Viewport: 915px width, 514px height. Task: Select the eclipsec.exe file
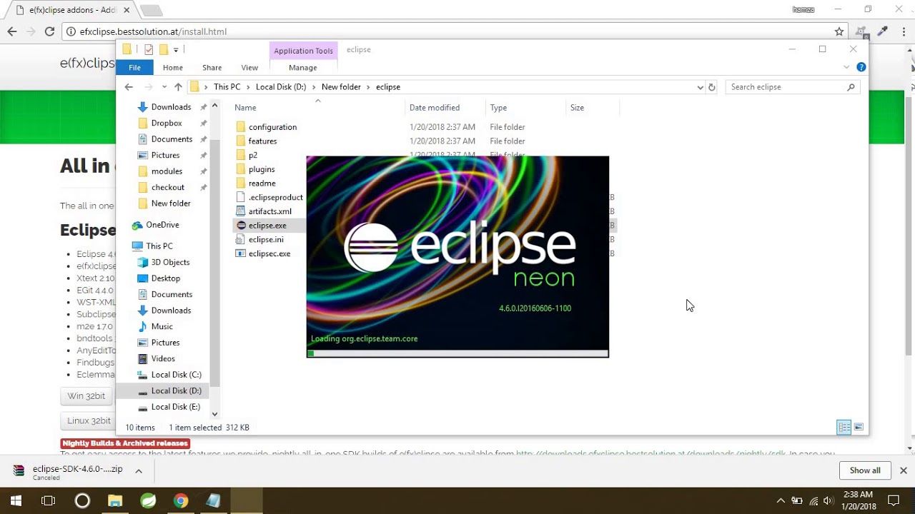click(x=269, y=253)
